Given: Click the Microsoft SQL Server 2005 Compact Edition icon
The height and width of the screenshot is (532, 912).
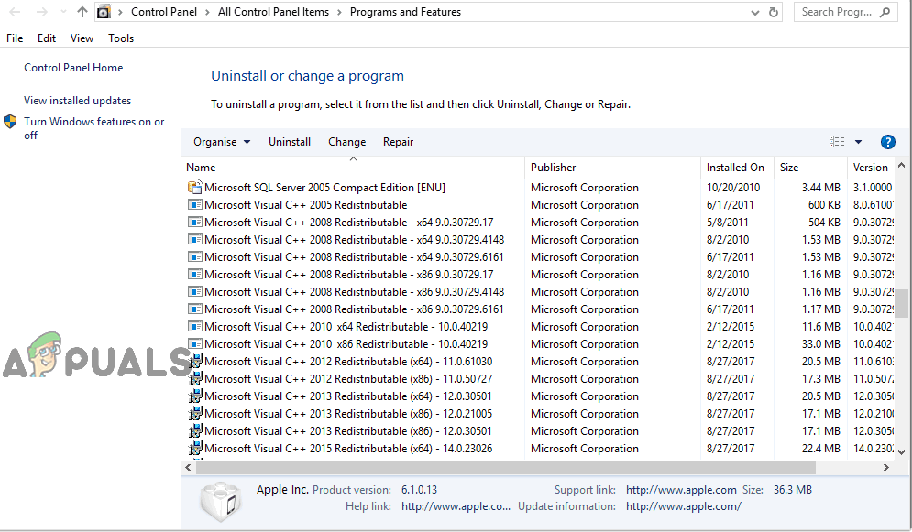Looking at the screenshot, I should [194, 188].
